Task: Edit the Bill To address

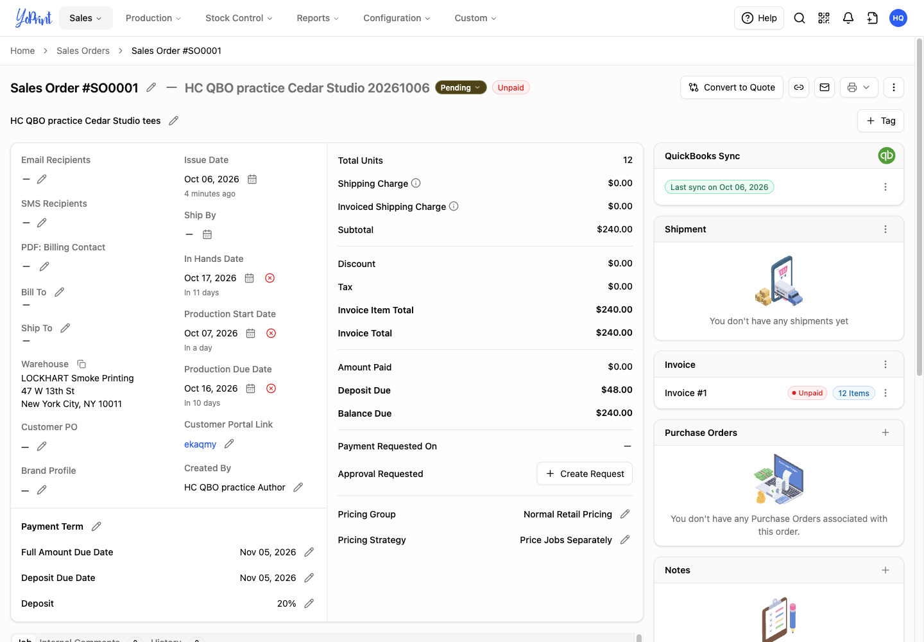Action: click(60, 292)
